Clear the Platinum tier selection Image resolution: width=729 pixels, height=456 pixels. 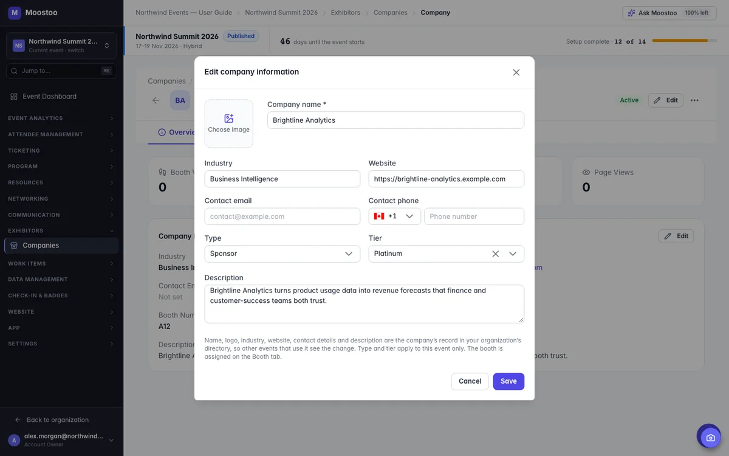coord(496,254)
